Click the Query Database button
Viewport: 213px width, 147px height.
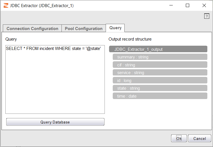55,122
